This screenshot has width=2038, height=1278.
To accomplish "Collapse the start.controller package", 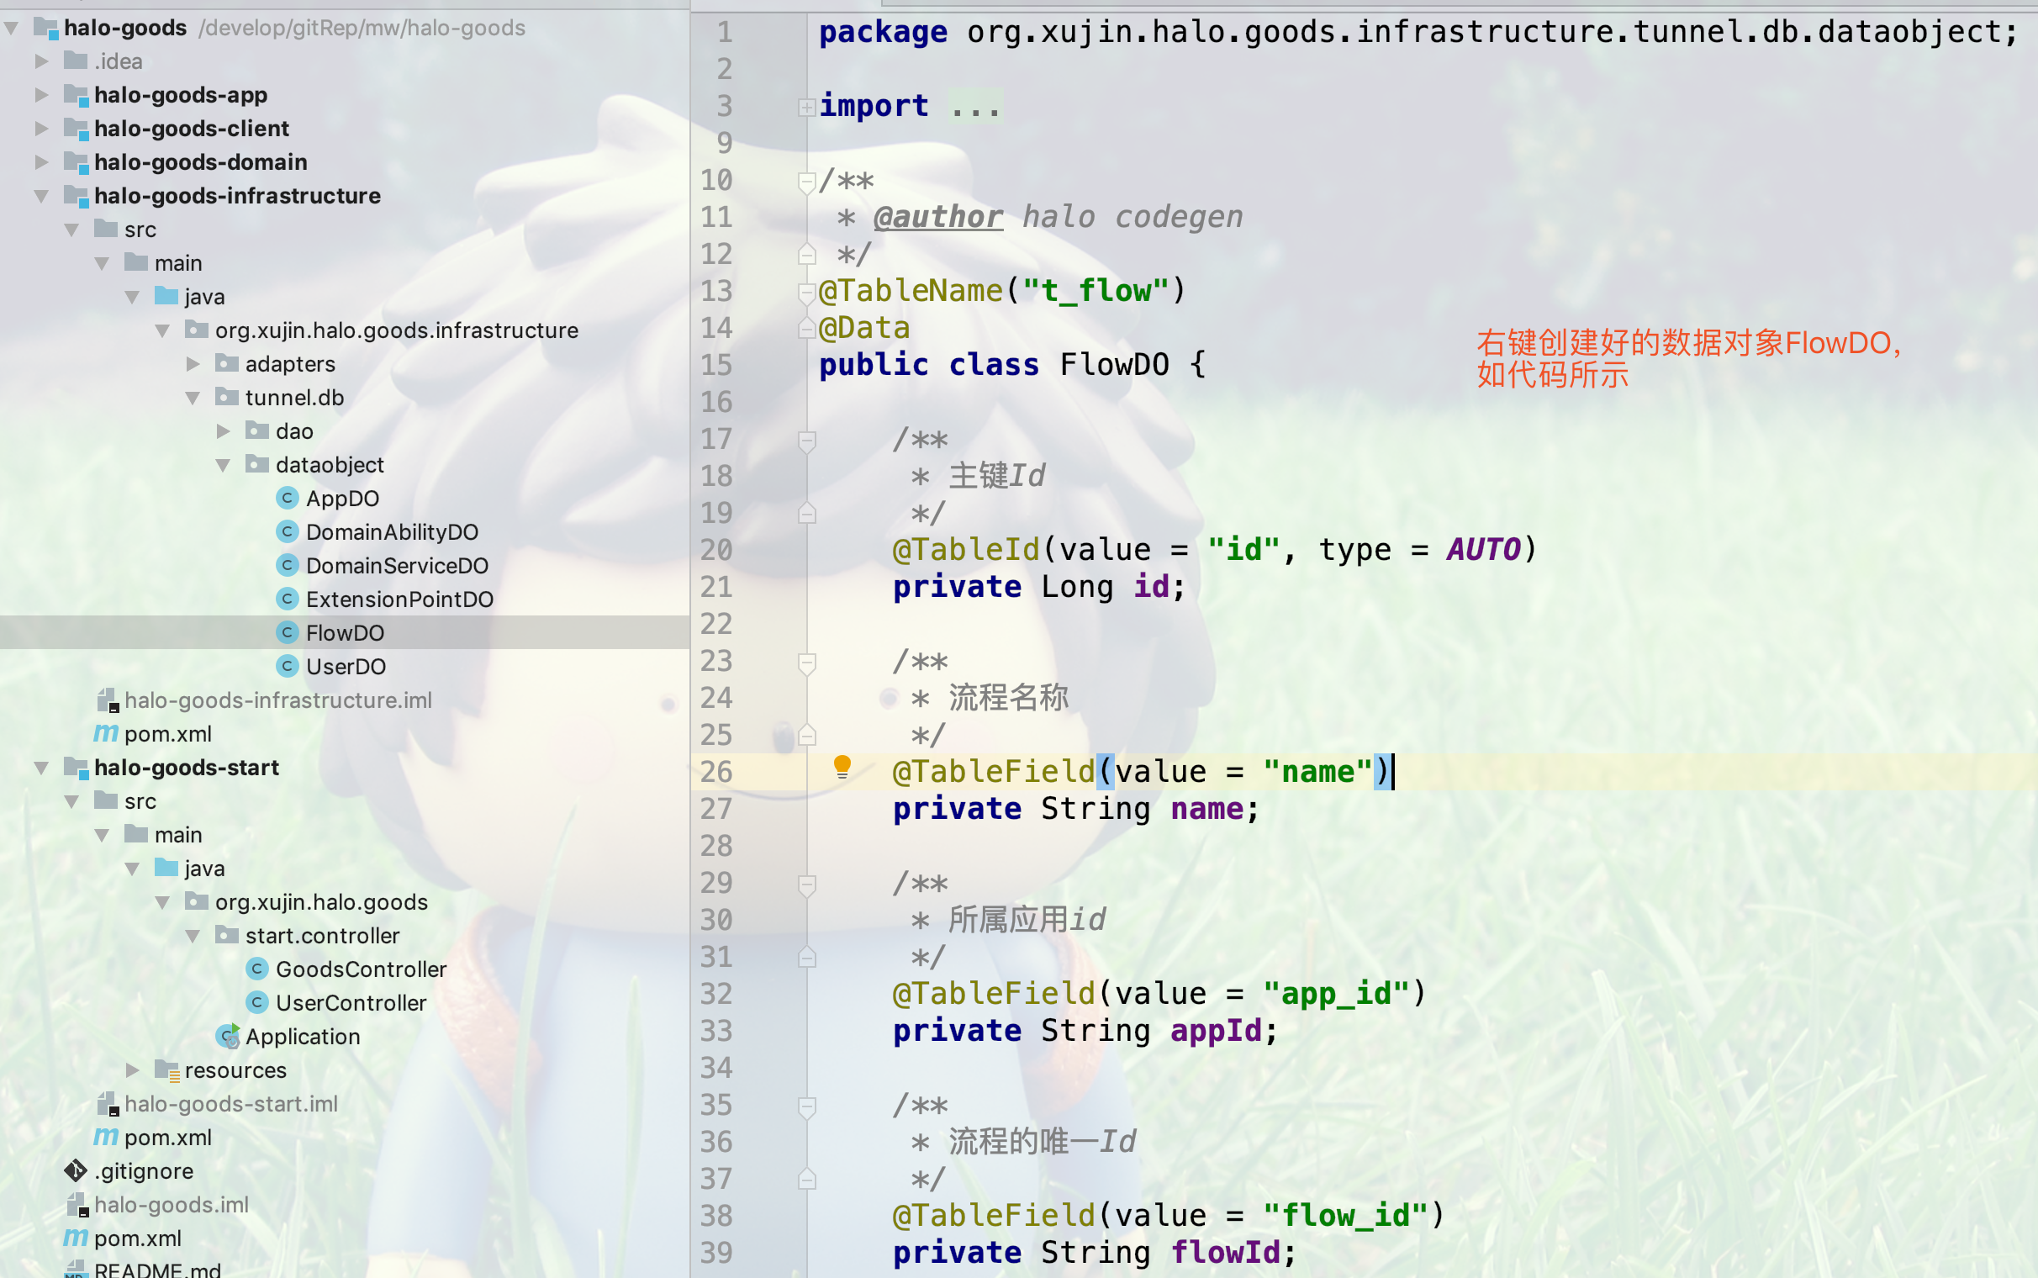I will coord(193,936).
